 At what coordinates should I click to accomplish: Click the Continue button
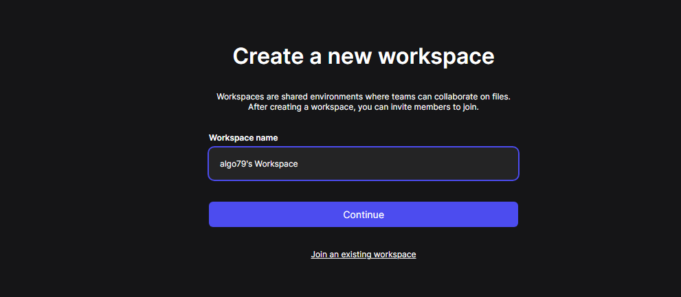tap(364, 214)
